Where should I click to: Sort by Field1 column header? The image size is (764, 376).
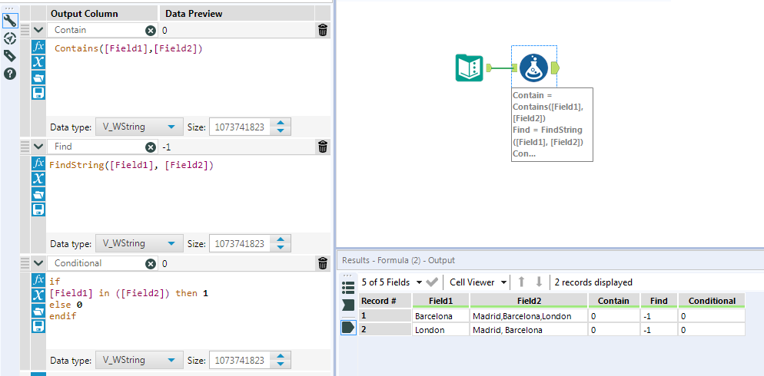click(441, 301)
